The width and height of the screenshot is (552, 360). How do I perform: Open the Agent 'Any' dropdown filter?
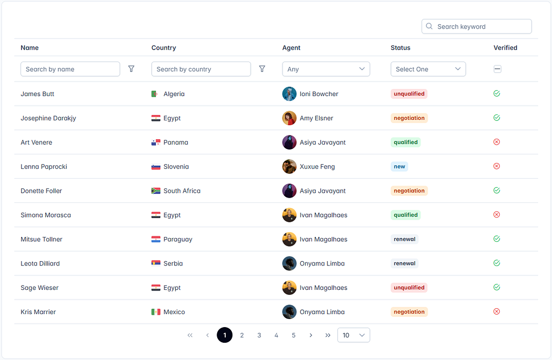click(x=326, y=69)
